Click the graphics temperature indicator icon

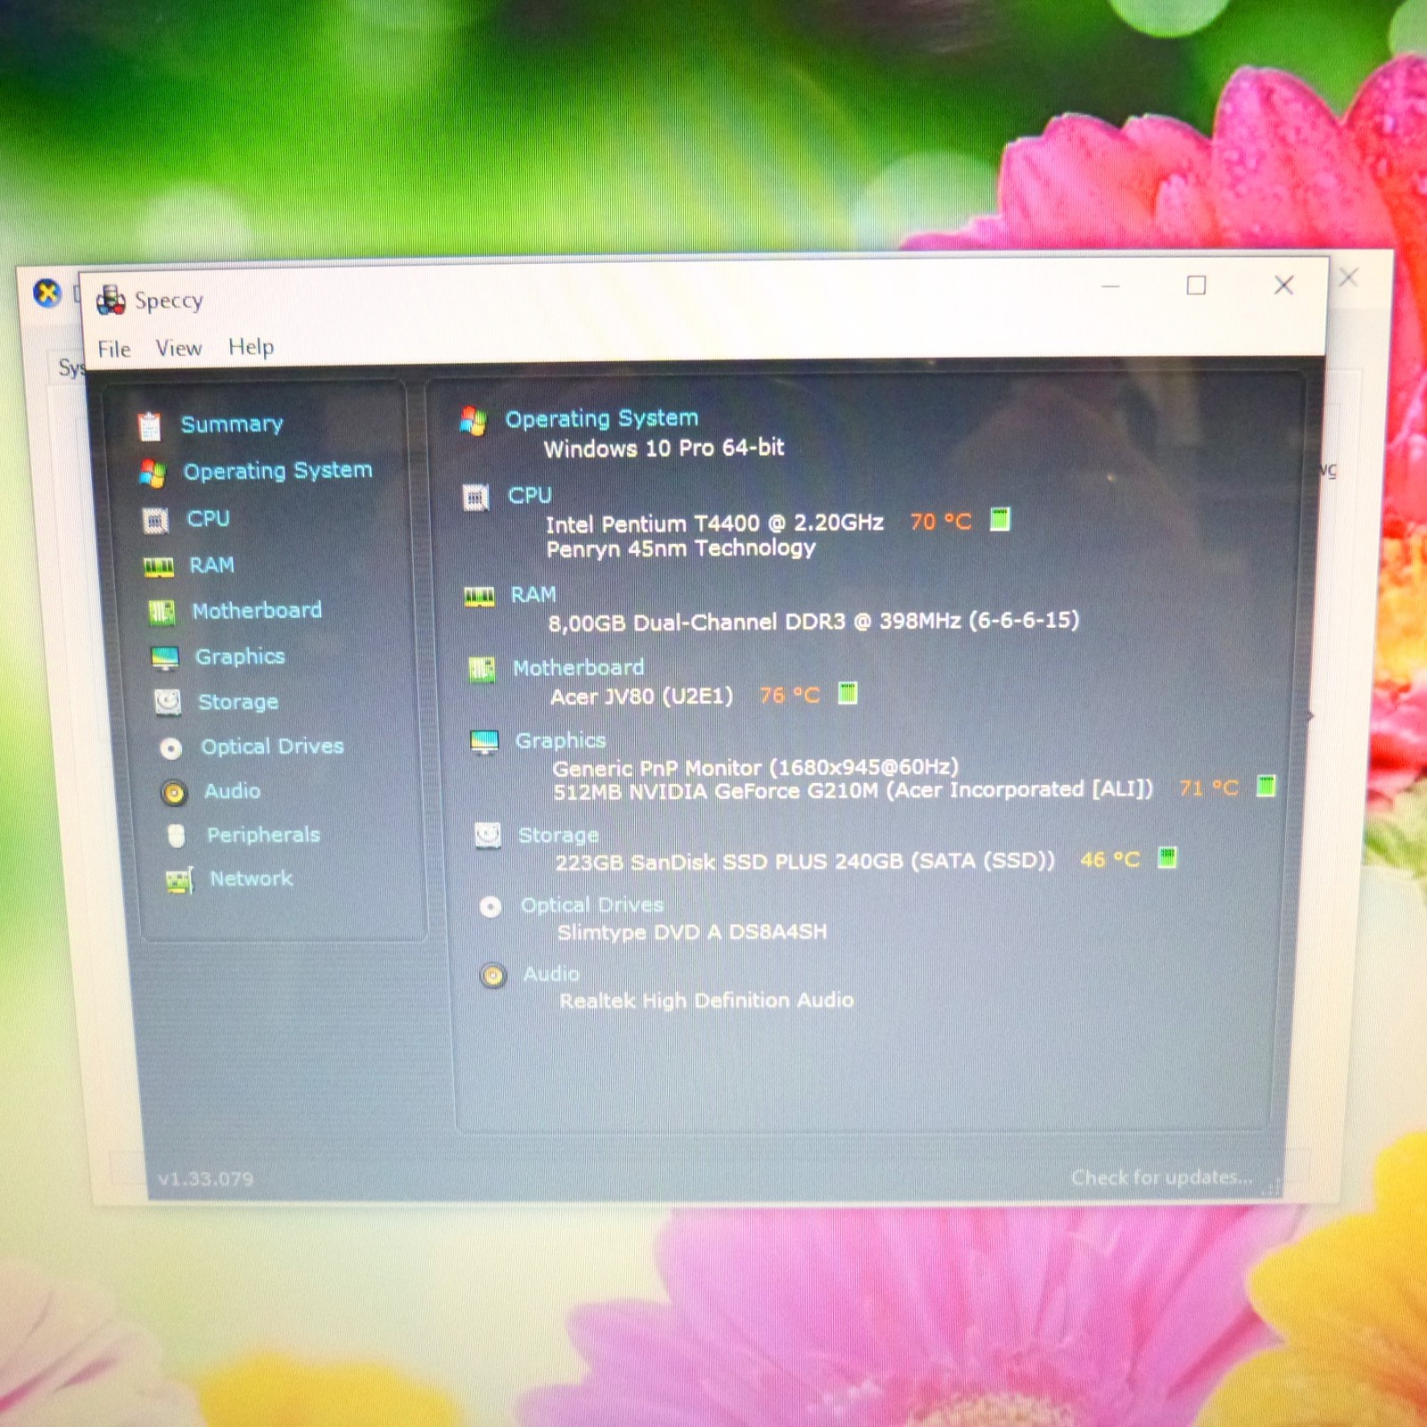(1266, 787)
